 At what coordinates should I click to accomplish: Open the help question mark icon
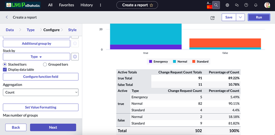tap(246, 5)
